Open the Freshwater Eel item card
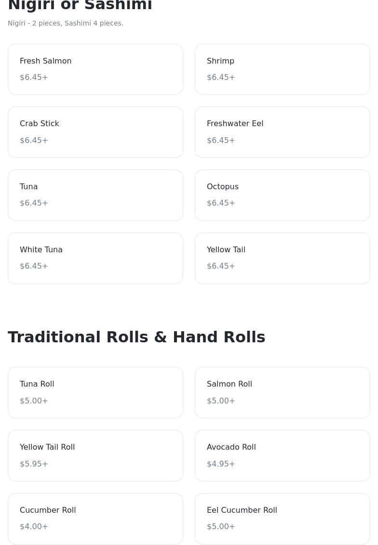The width and height of the screenshot is (378, 545). 283,132
